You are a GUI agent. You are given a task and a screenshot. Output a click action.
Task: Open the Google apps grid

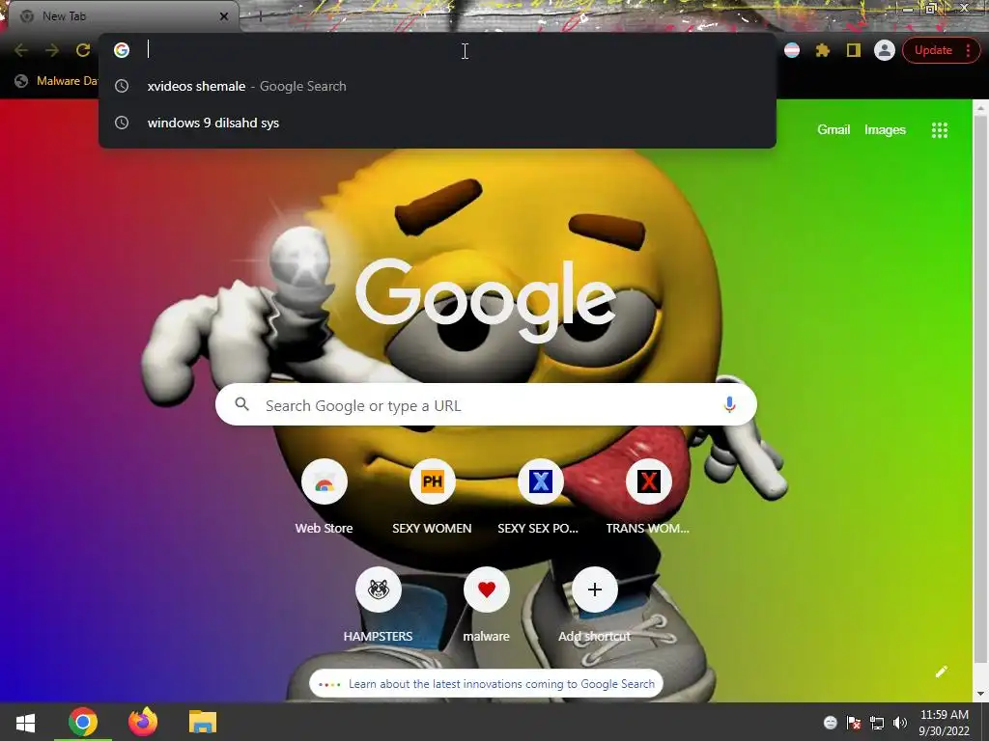pos(939,130)
